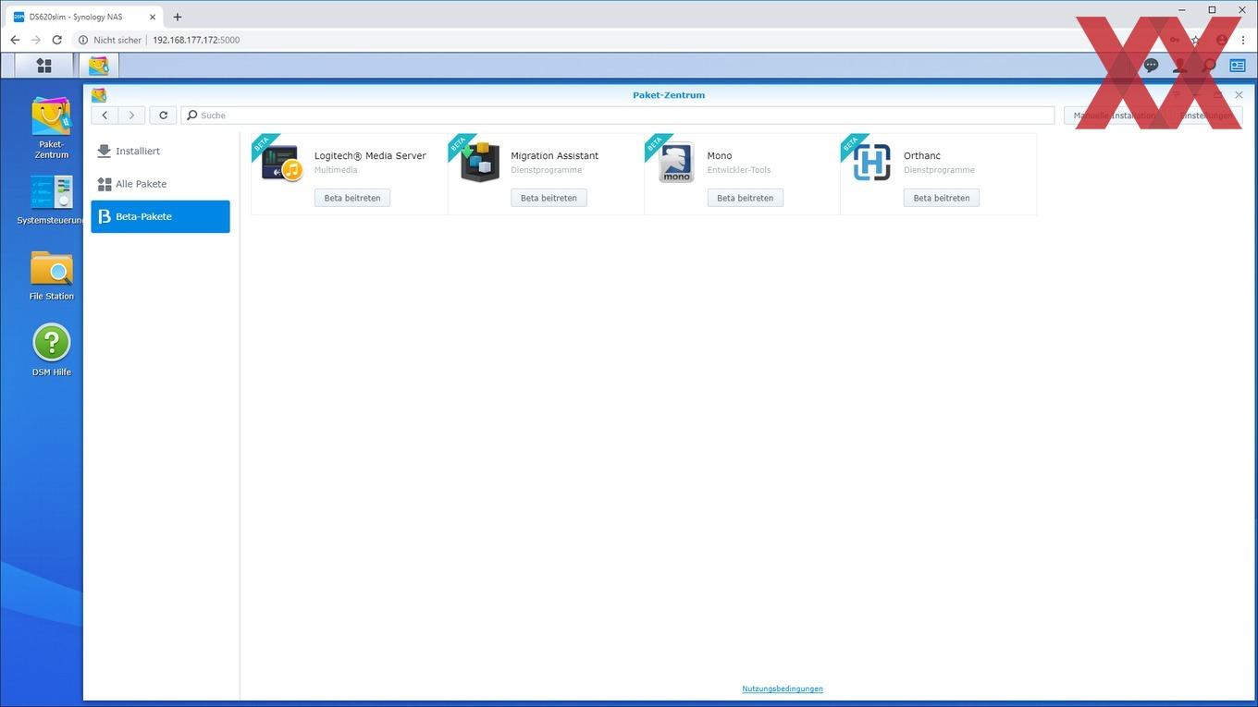Click the Orthanc package icon

point(872,164)
